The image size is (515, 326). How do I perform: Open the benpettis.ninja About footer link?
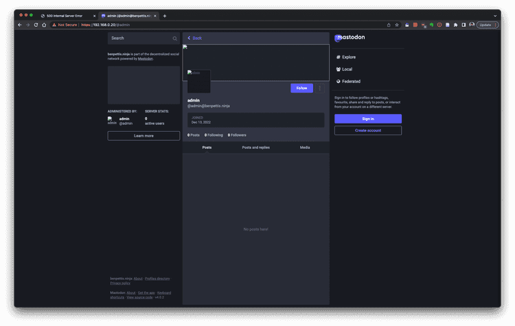[138, 279]
